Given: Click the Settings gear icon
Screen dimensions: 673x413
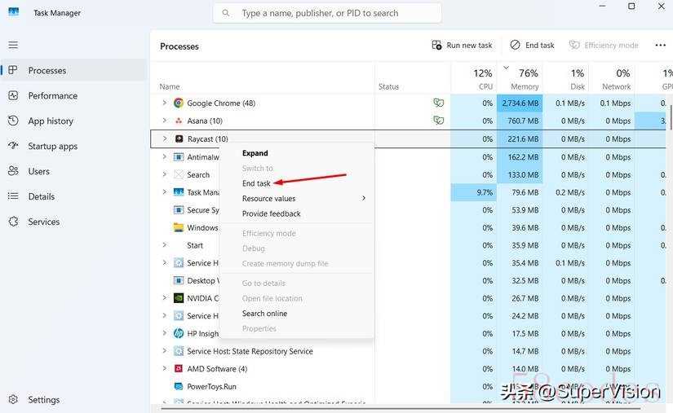Looking at the screenshot, I should coord(13,400).
